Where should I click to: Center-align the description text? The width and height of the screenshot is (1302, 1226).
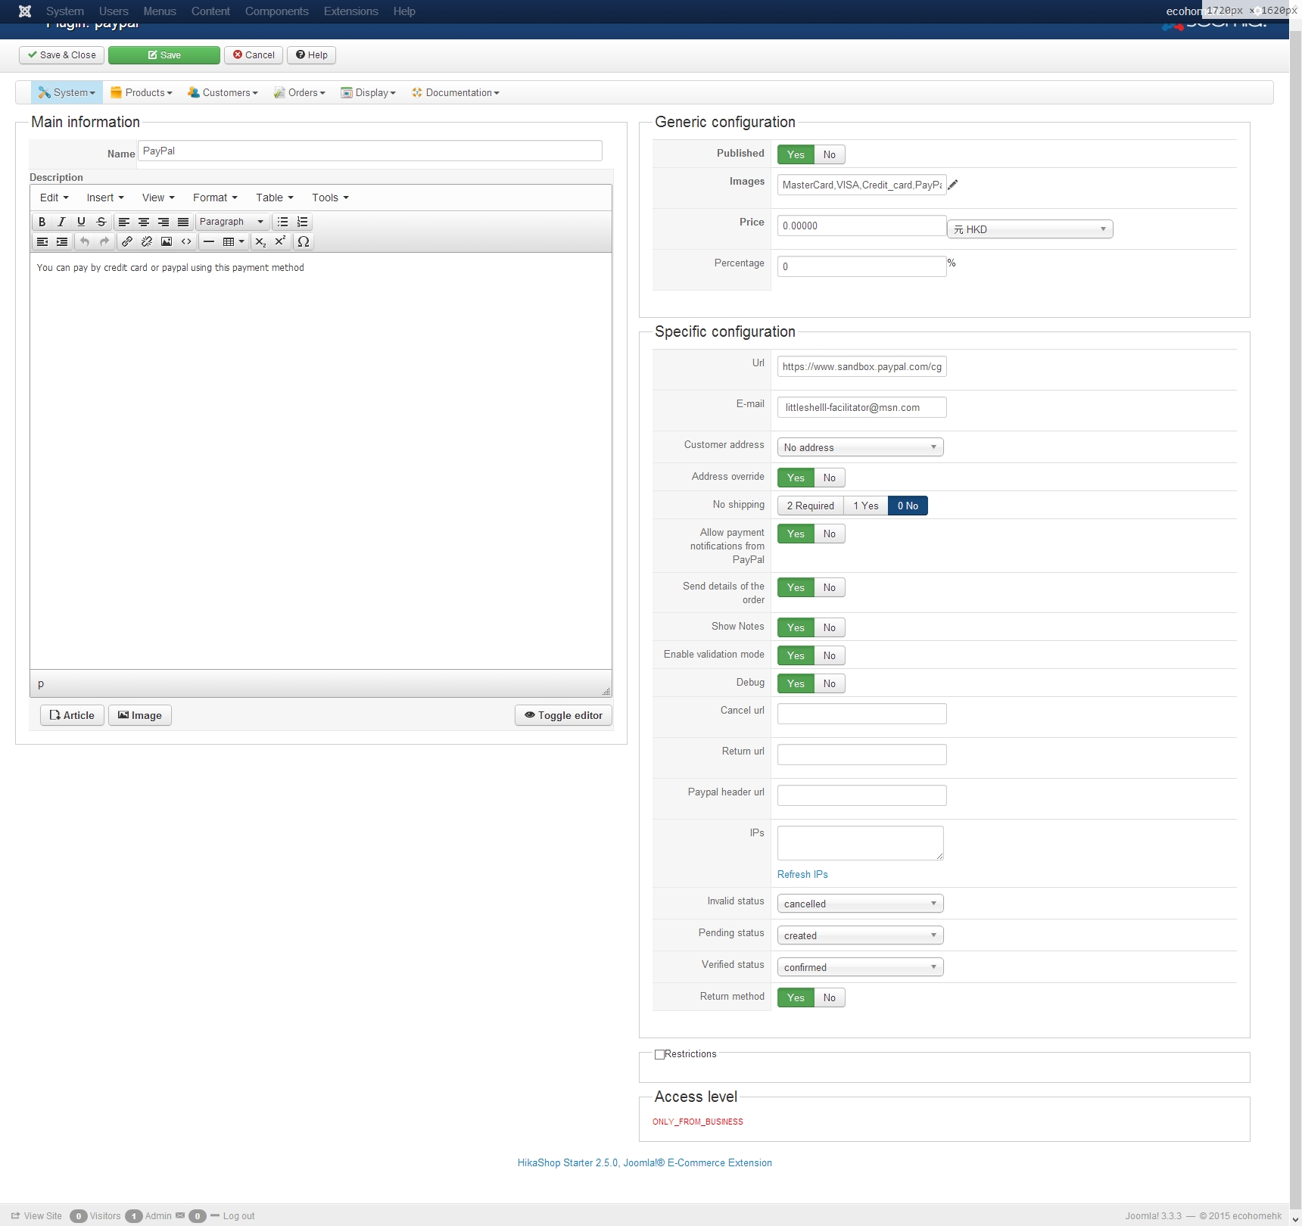tap(144, 222)
